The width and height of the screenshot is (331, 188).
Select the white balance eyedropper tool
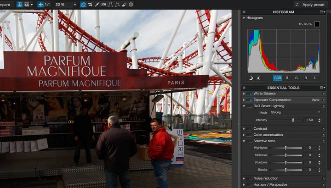(97, 5)
